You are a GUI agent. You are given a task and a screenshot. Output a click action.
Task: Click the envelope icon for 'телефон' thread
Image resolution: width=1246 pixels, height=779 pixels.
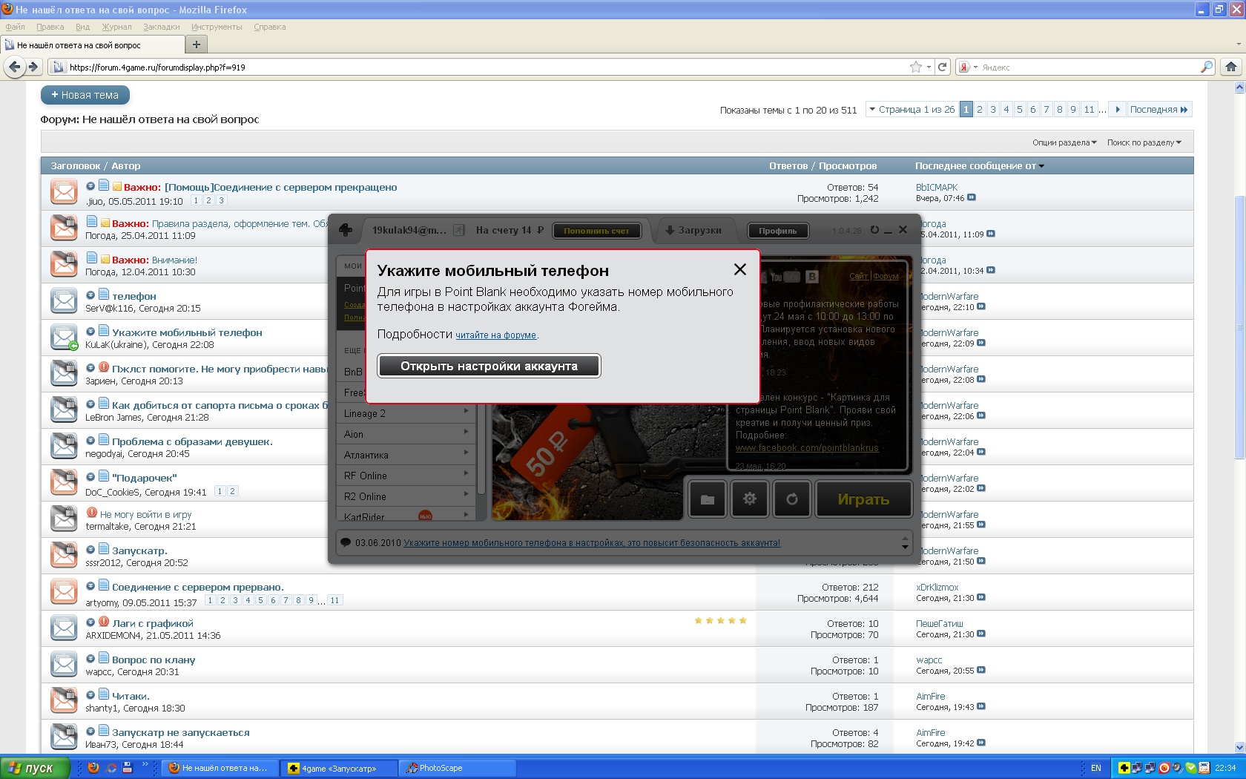(x=64, y=300)
